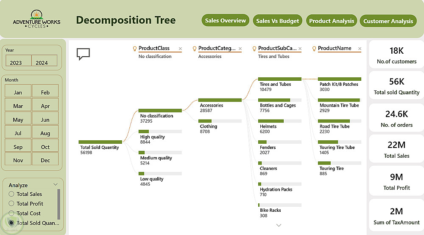Remove the ProductName level with X
Viewport: 424px width, 235px height.
[360, 49]
